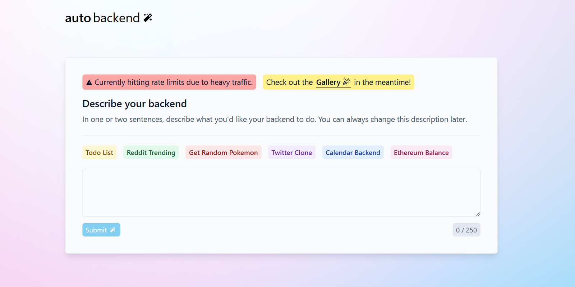The height and width of the screenshot is (287, 575).
Task: Click the party popper icon after Gallery
Action: [x=346, y=82]
